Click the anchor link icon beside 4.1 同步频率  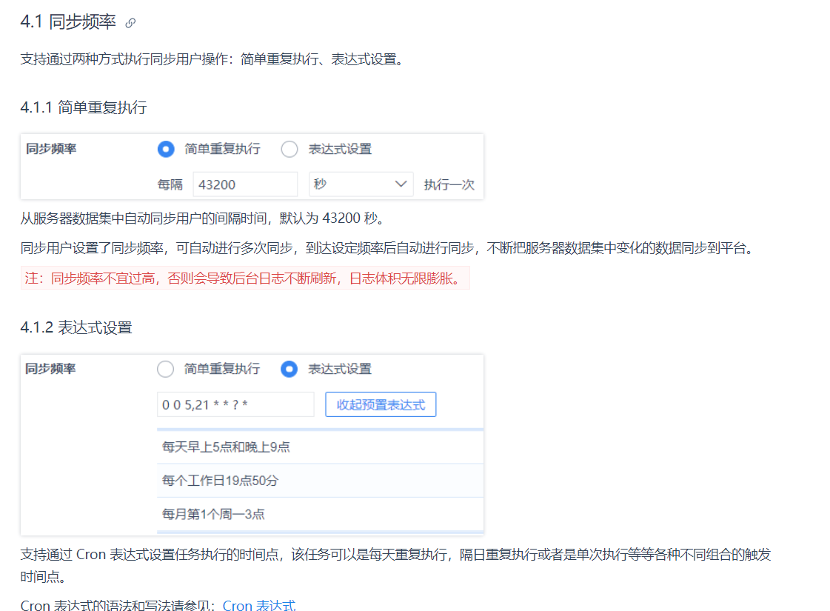[130, 23]
